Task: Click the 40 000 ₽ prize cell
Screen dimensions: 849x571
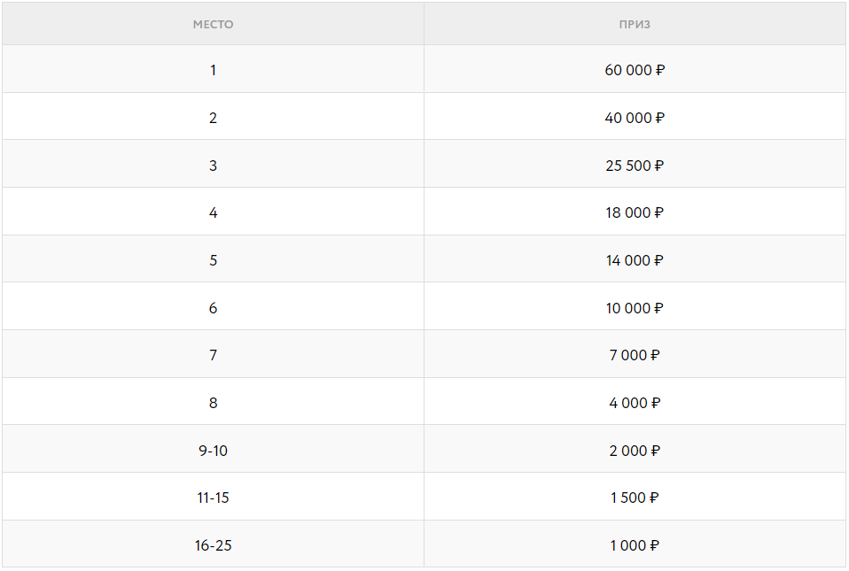Action: pyautogui.click(x=635, y=118)
